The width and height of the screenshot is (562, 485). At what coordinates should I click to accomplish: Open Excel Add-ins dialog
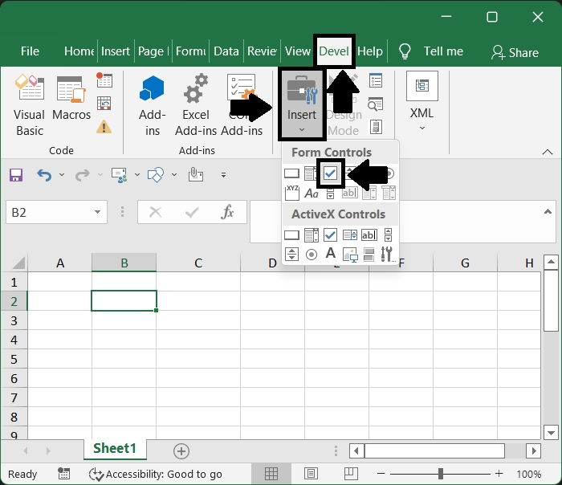click(x=195, y=104)
